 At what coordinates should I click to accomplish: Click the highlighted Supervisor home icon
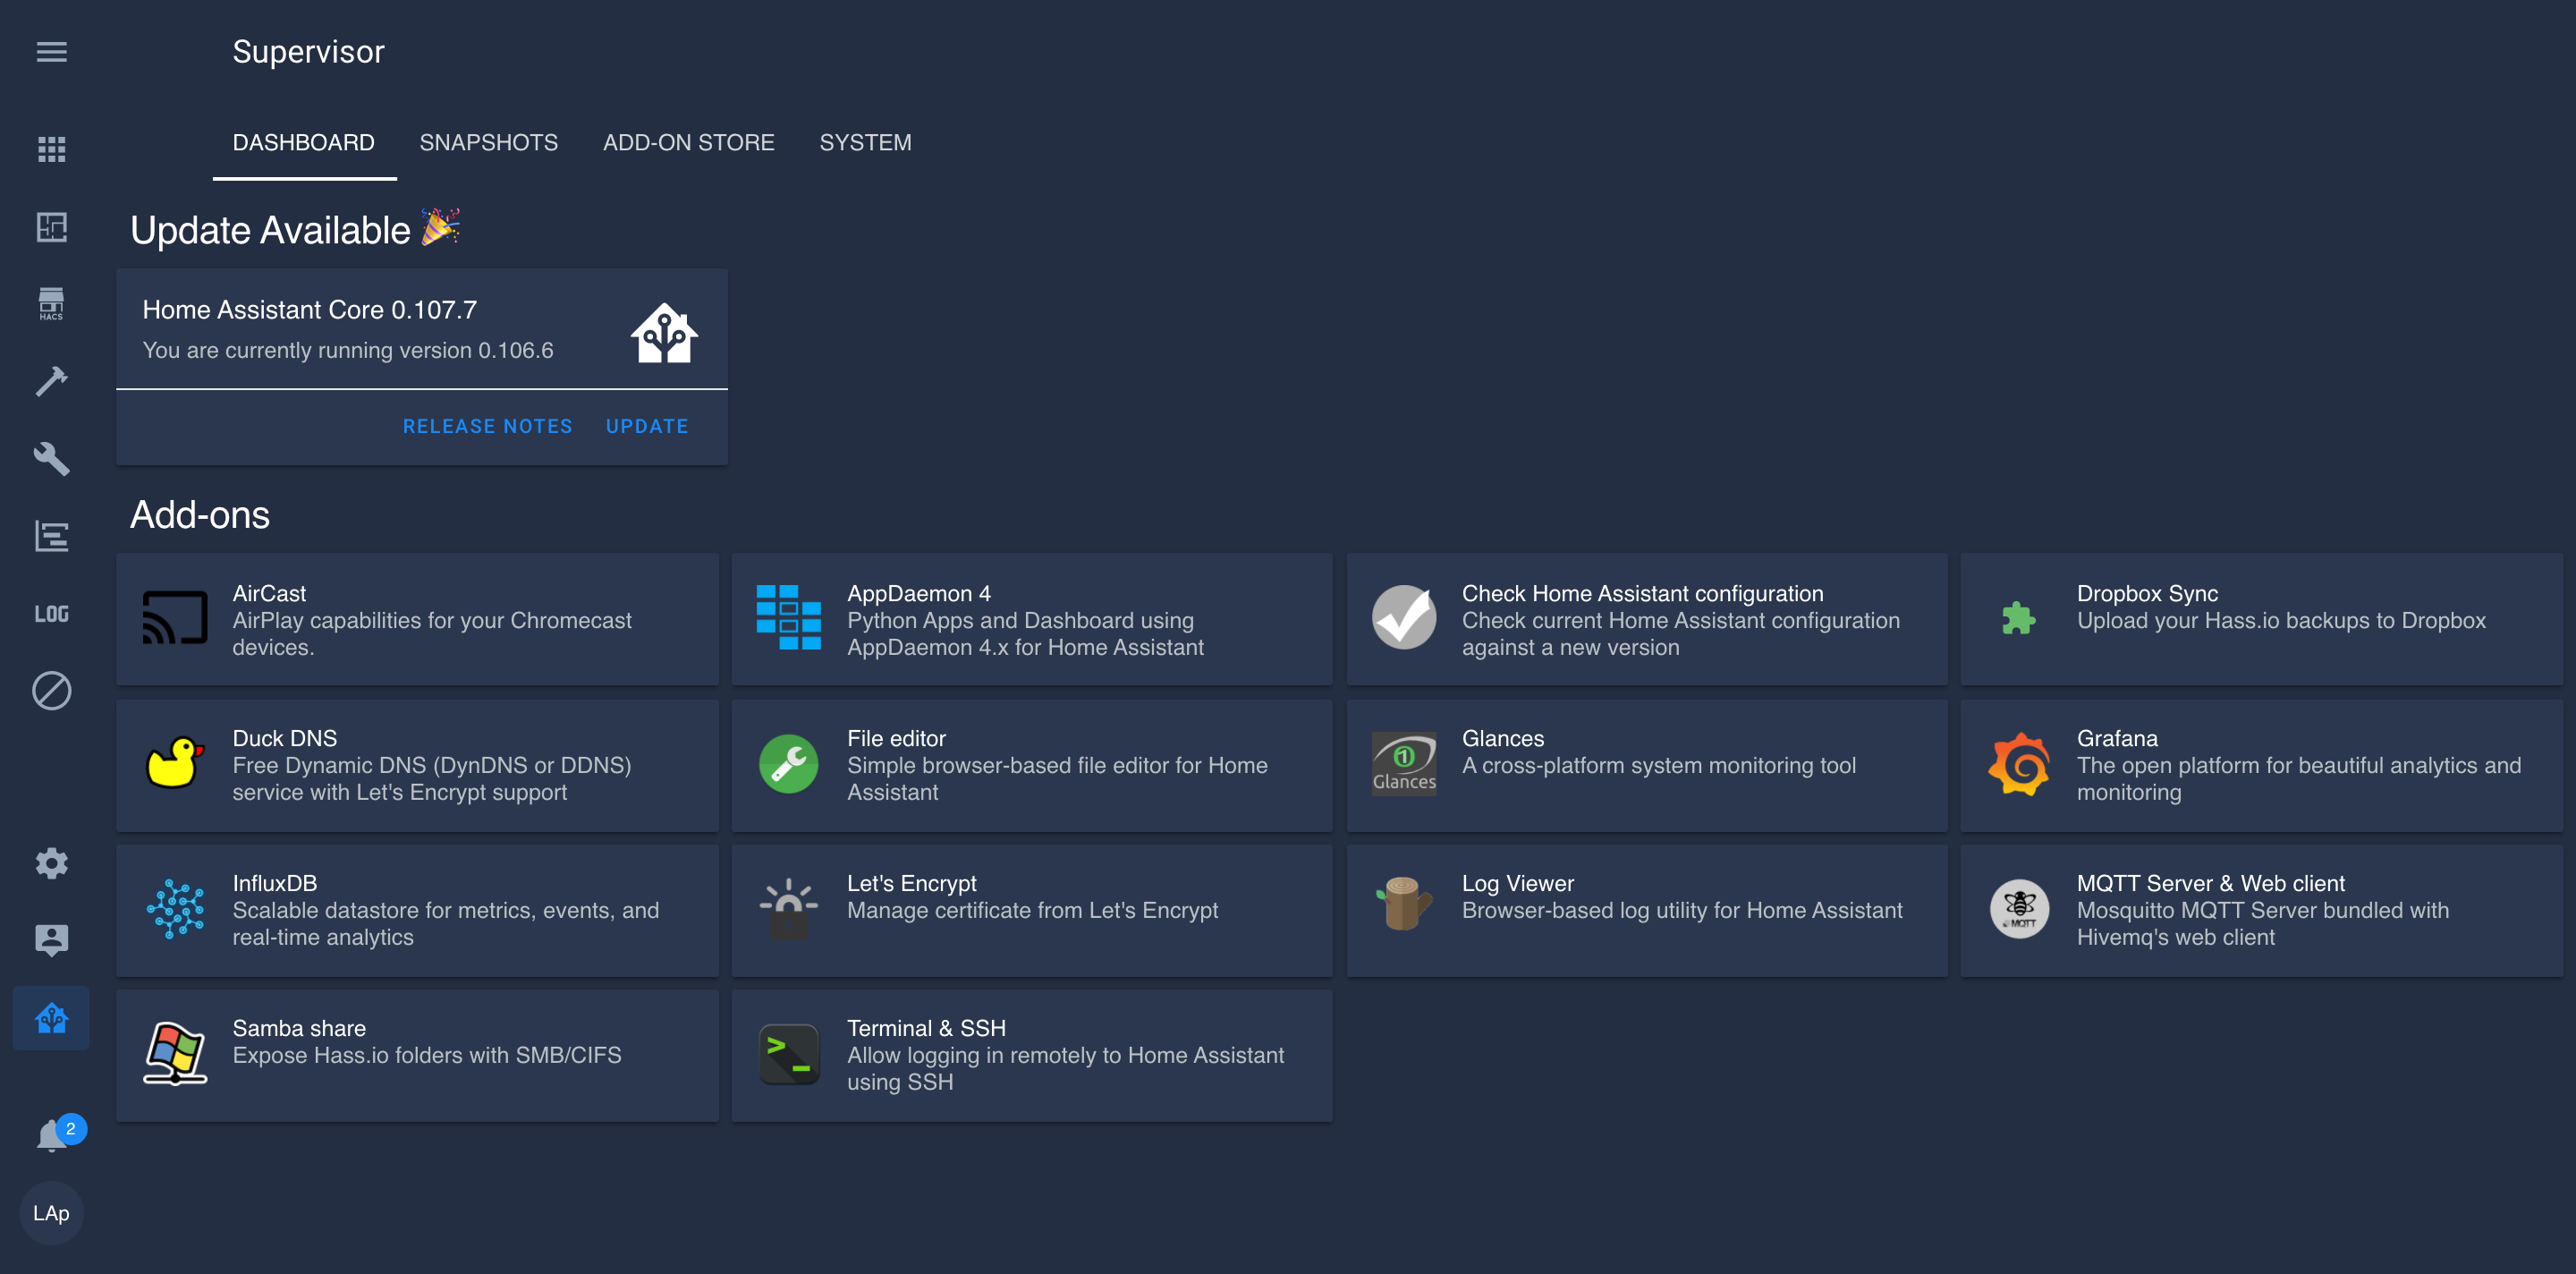pyautogui.click(x=51, y=1018)
